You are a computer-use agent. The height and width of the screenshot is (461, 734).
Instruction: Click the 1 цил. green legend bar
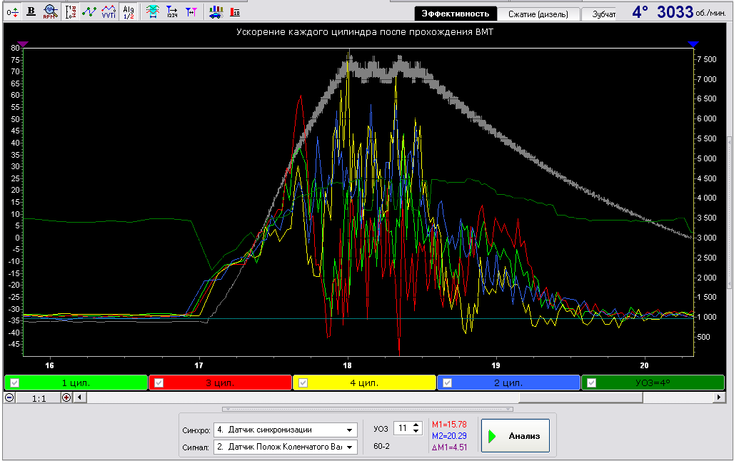76,383
